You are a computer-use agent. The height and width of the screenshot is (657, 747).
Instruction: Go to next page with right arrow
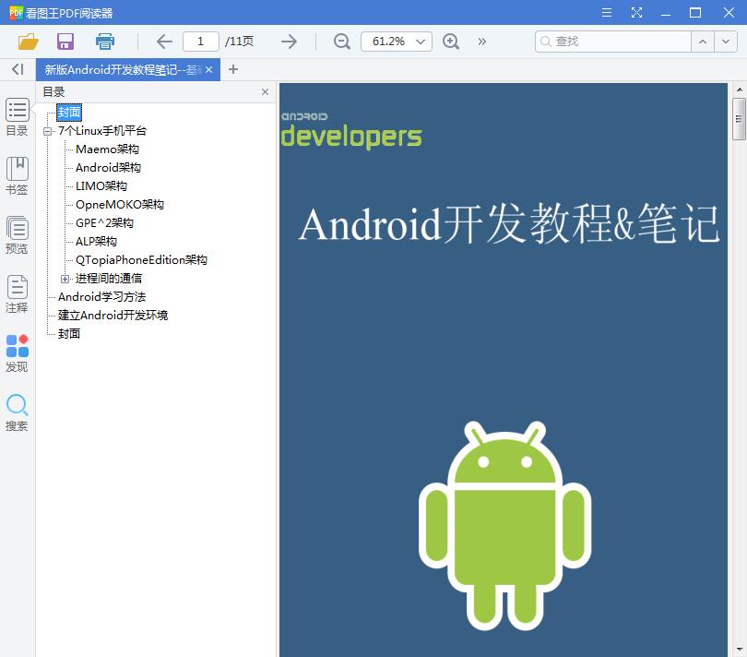(x=289, y=41)
